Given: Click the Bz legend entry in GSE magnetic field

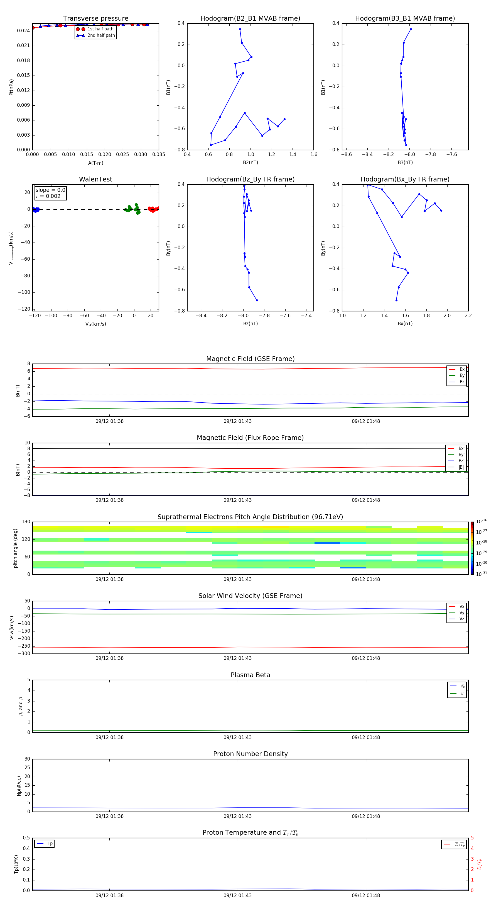Looking at the screenshot, I should [x=457, y=382].
